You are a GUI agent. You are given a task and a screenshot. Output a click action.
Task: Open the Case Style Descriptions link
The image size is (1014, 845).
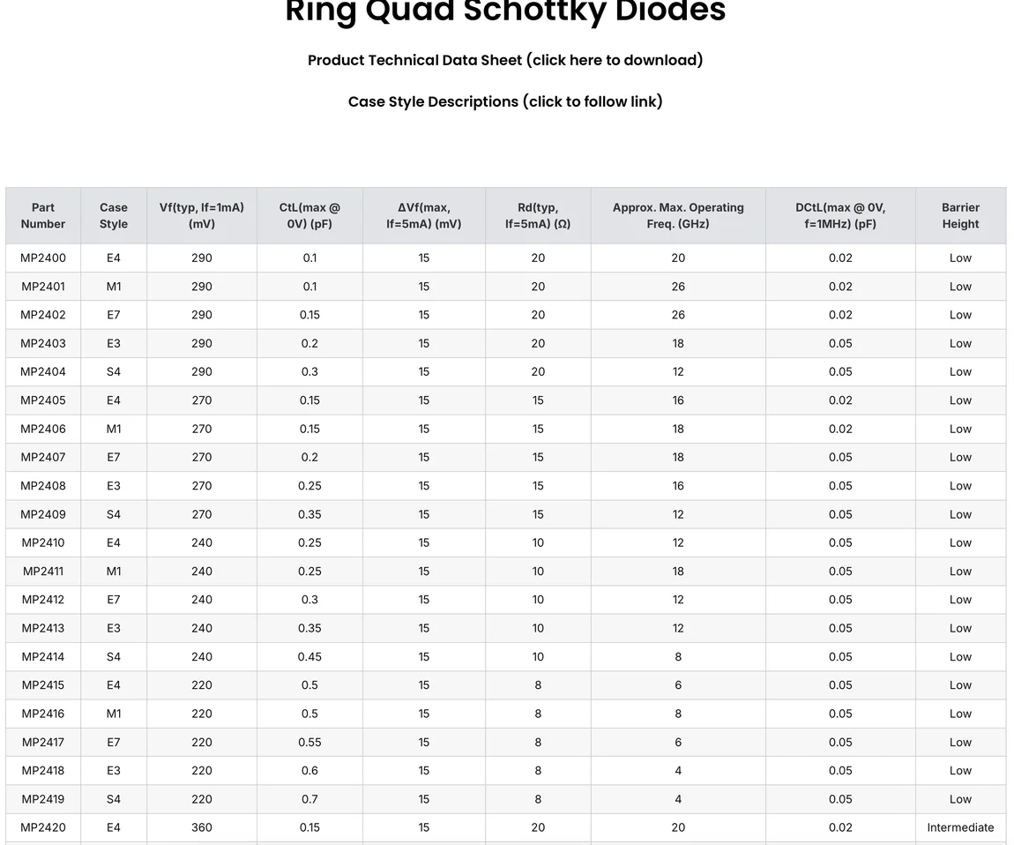(x=505, y=101)
